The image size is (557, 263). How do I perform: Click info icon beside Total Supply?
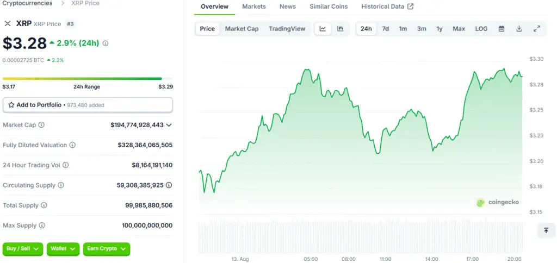tap(44, 205)
